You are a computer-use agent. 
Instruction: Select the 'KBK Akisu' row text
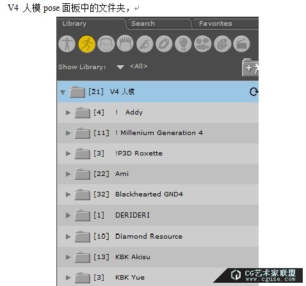[x=133, y=257]
